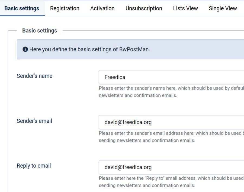Click the "Sender's email" field label
Image resolution: width=244 pixels, height=192 pixels.
coord(34,121)
